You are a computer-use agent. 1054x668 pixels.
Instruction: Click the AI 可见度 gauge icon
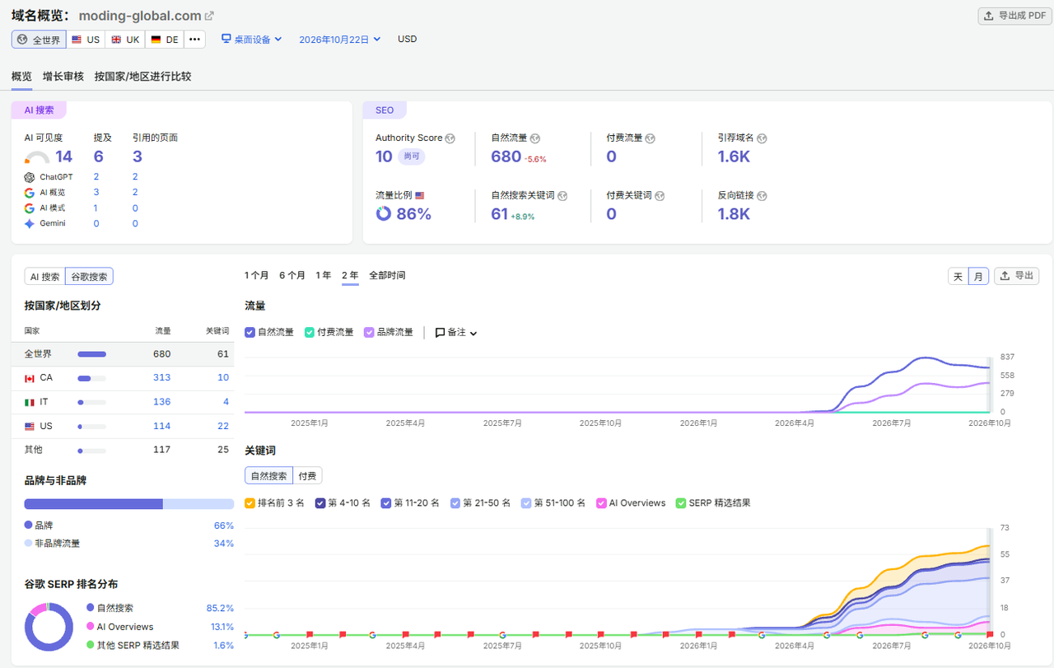click(37, 157)
